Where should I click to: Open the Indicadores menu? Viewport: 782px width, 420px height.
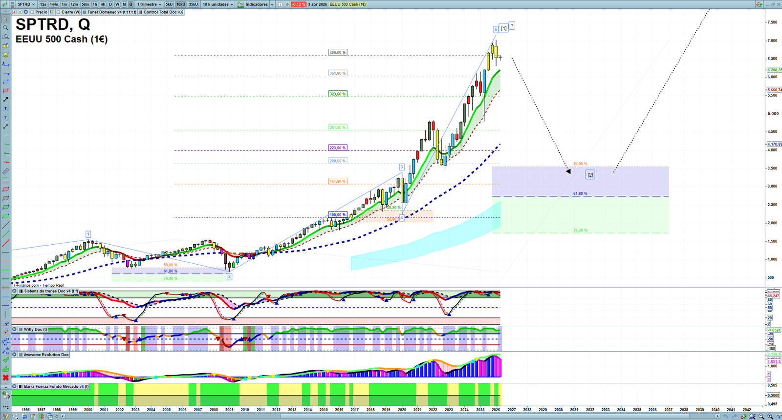(x=253, y=4)
